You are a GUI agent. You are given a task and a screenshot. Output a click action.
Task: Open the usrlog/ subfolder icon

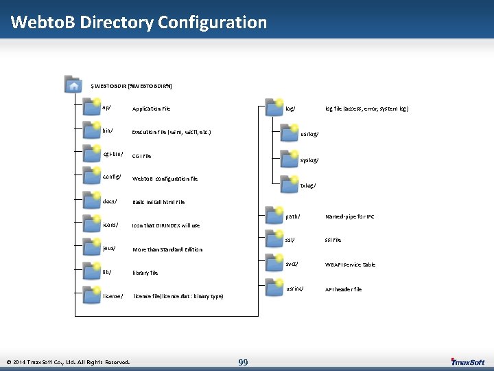pos(290,133)
